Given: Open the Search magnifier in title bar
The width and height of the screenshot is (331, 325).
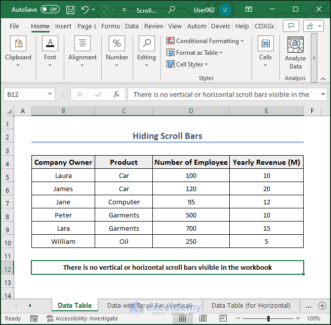Looking at the screenshot, I should tap(172, 10).
